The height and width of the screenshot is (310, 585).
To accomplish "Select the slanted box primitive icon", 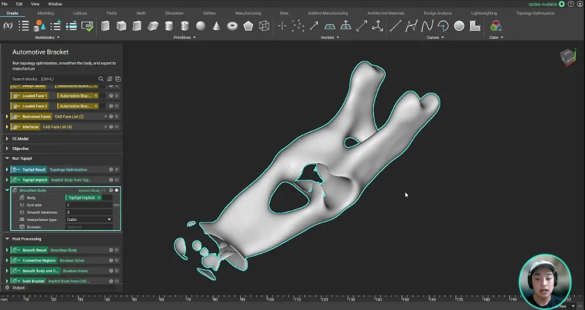I will click(153, 26).
